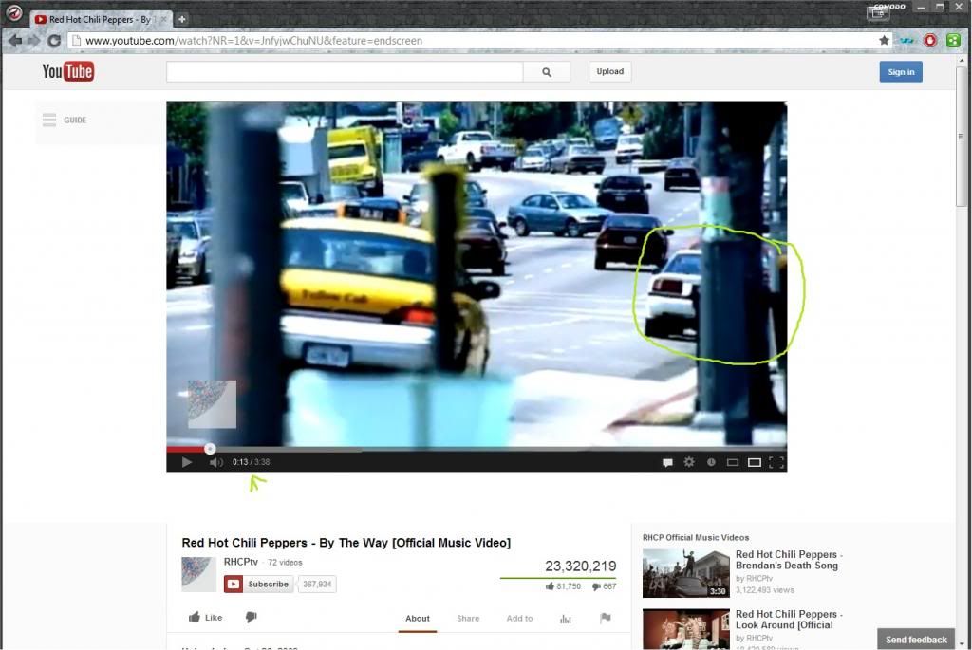
Task: Click the address bar URL
Action: pyautogui.click(x=253, y=41)
